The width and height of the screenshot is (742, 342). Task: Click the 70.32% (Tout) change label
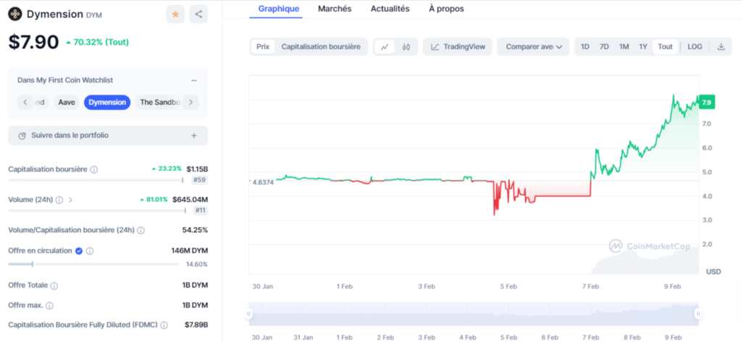(98, 42)
